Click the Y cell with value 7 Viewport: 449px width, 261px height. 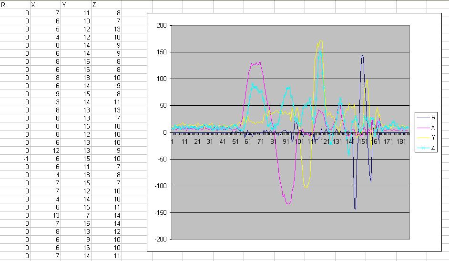tap(76, 215)
